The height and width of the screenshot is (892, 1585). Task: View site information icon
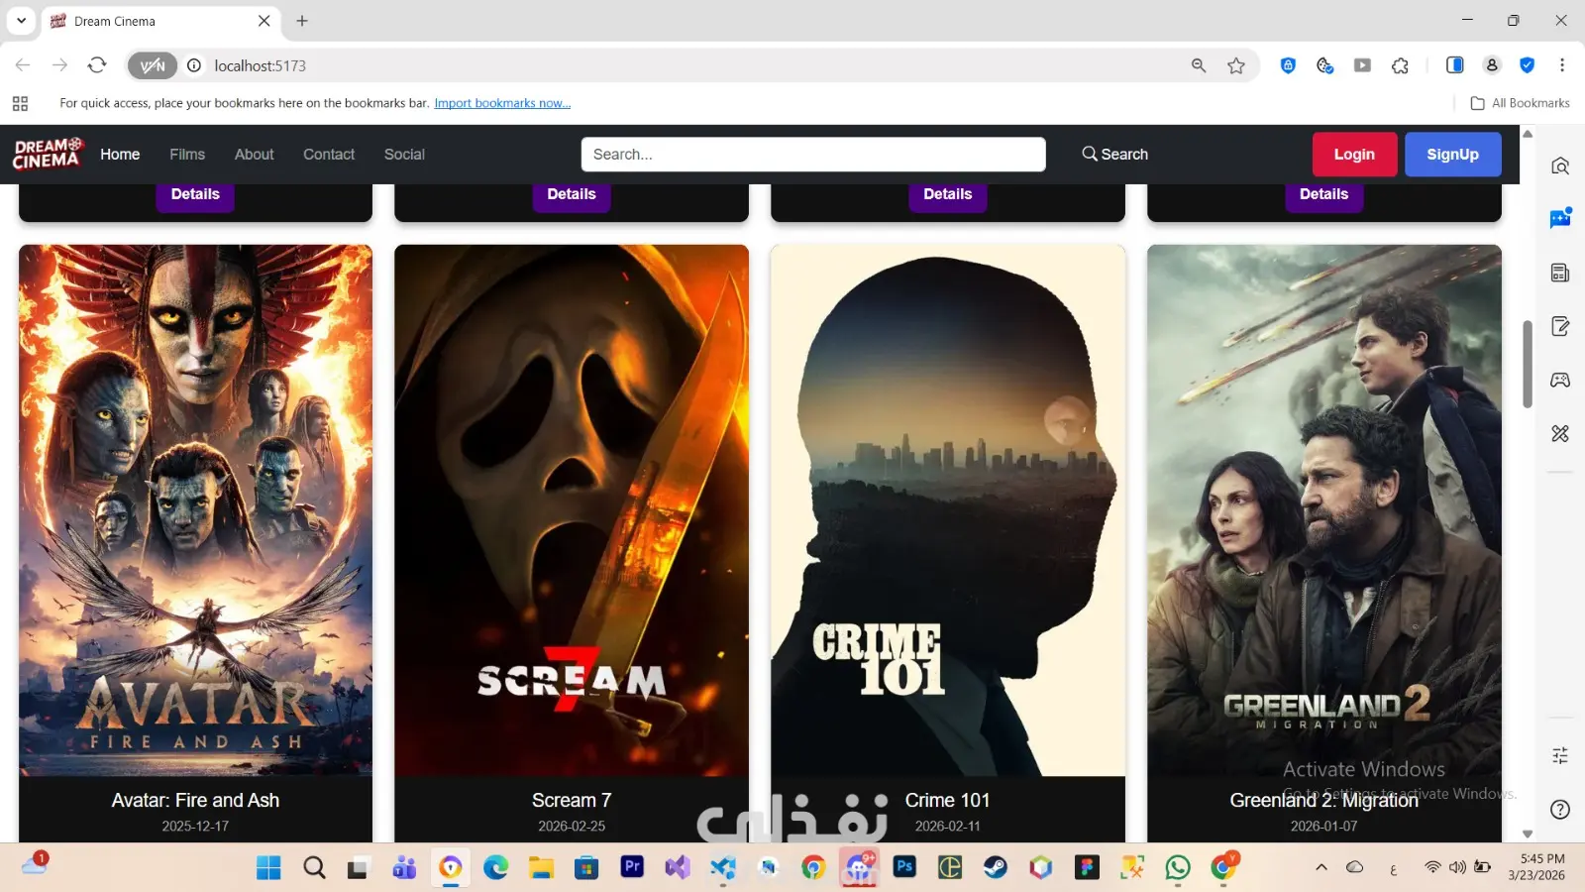tap(194, 65)
